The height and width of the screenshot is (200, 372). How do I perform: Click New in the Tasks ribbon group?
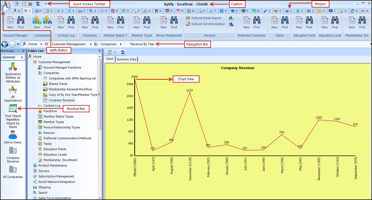coord(275,22)
